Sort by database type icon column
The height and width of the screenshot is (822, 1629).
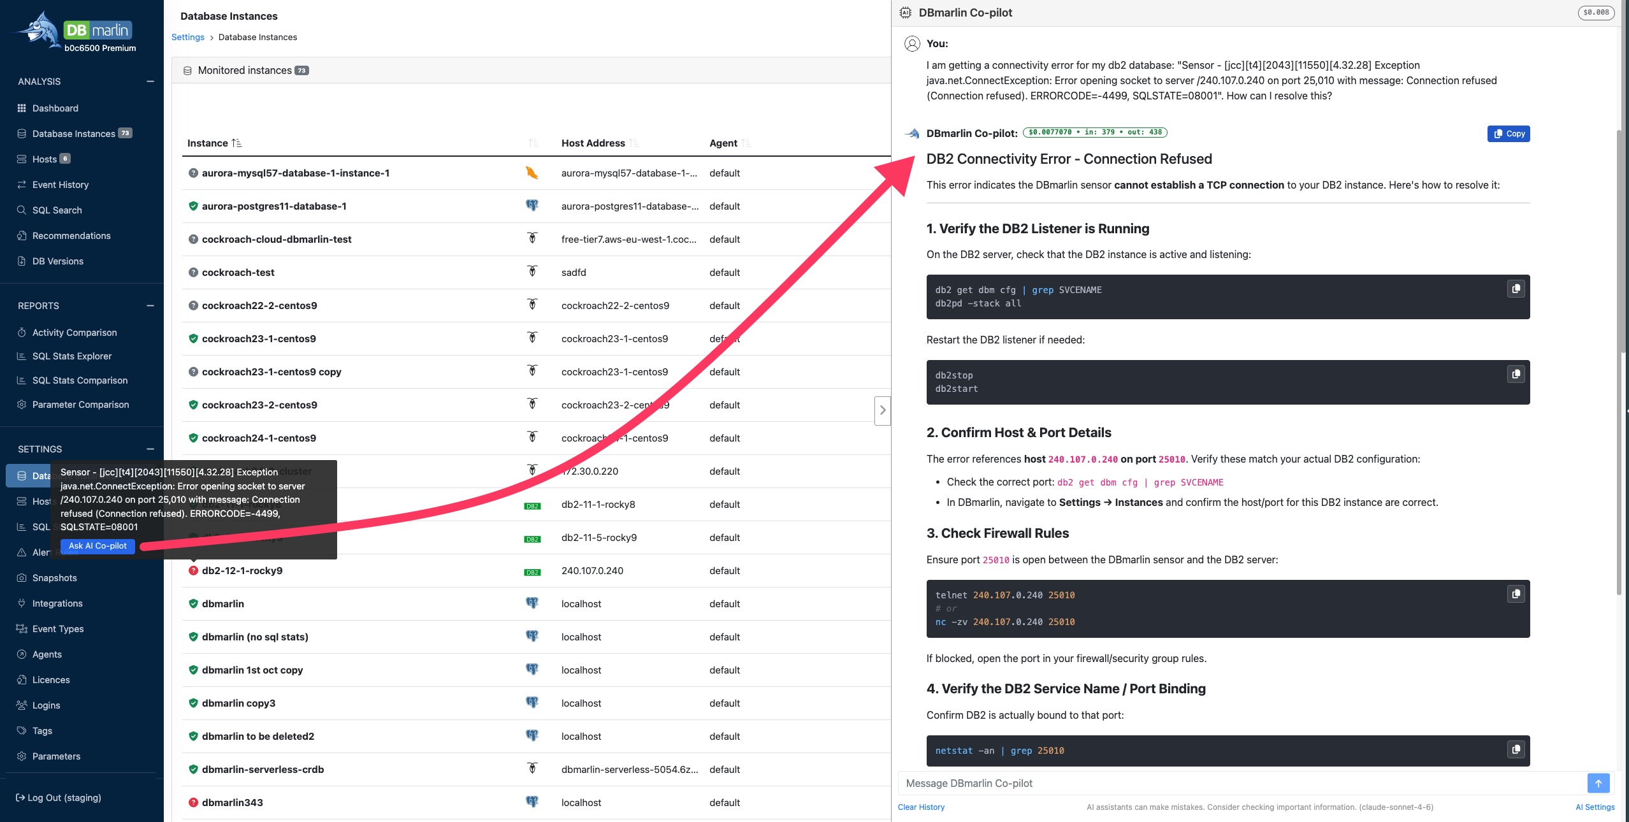[x=533, y=143]
